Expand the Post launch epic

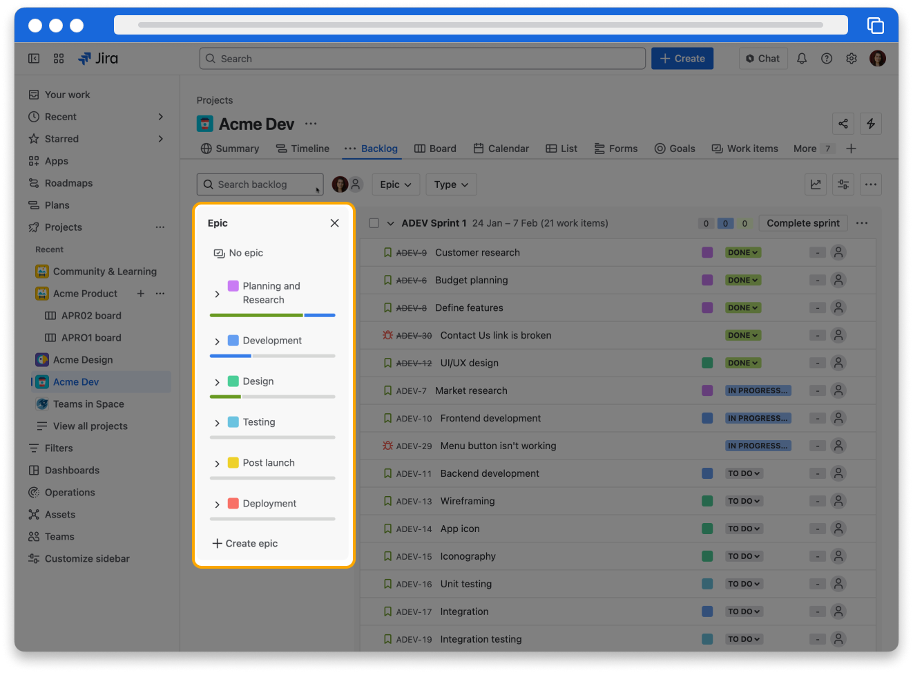tap(217, 464)
